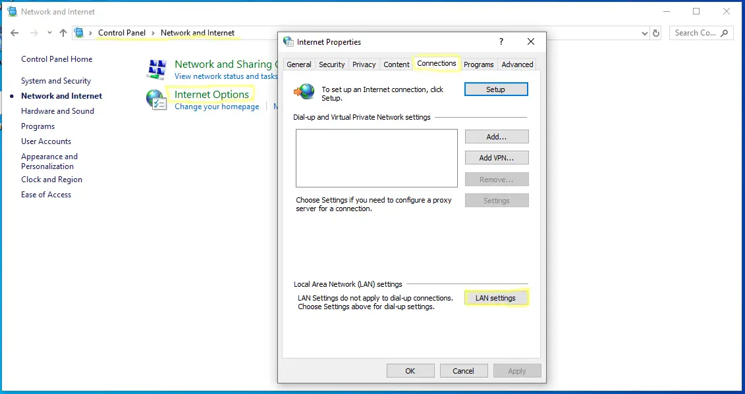Click the Back arrow in Control Panel
The image size is (745, 394).
[x=14, y=33]
